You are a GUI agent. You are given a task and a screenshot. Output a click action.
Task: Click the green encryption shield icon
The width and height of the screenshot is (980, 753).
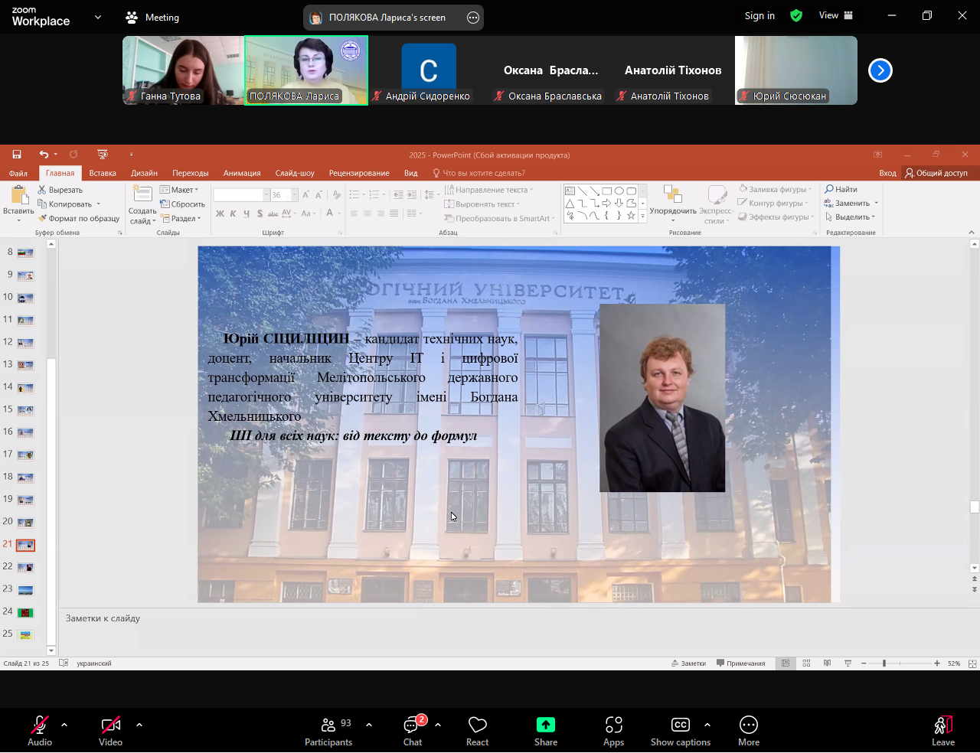(796, 15)
